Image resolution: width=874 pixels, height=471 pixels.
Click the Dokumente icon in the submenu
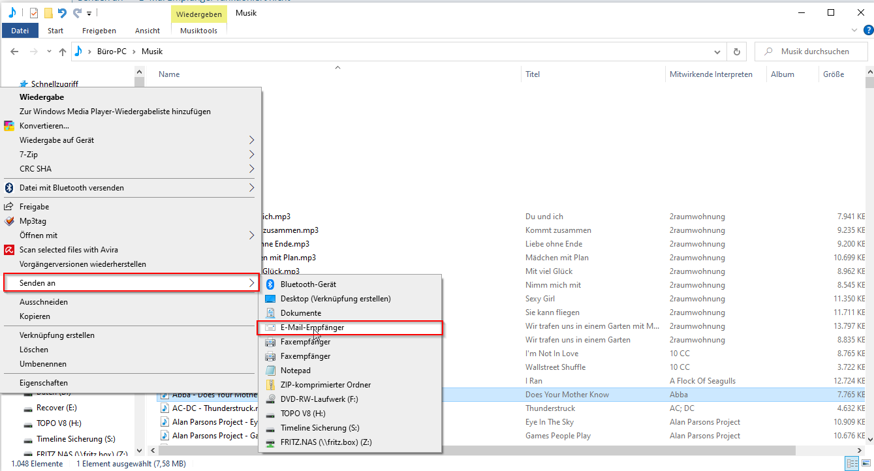[270, 313]
